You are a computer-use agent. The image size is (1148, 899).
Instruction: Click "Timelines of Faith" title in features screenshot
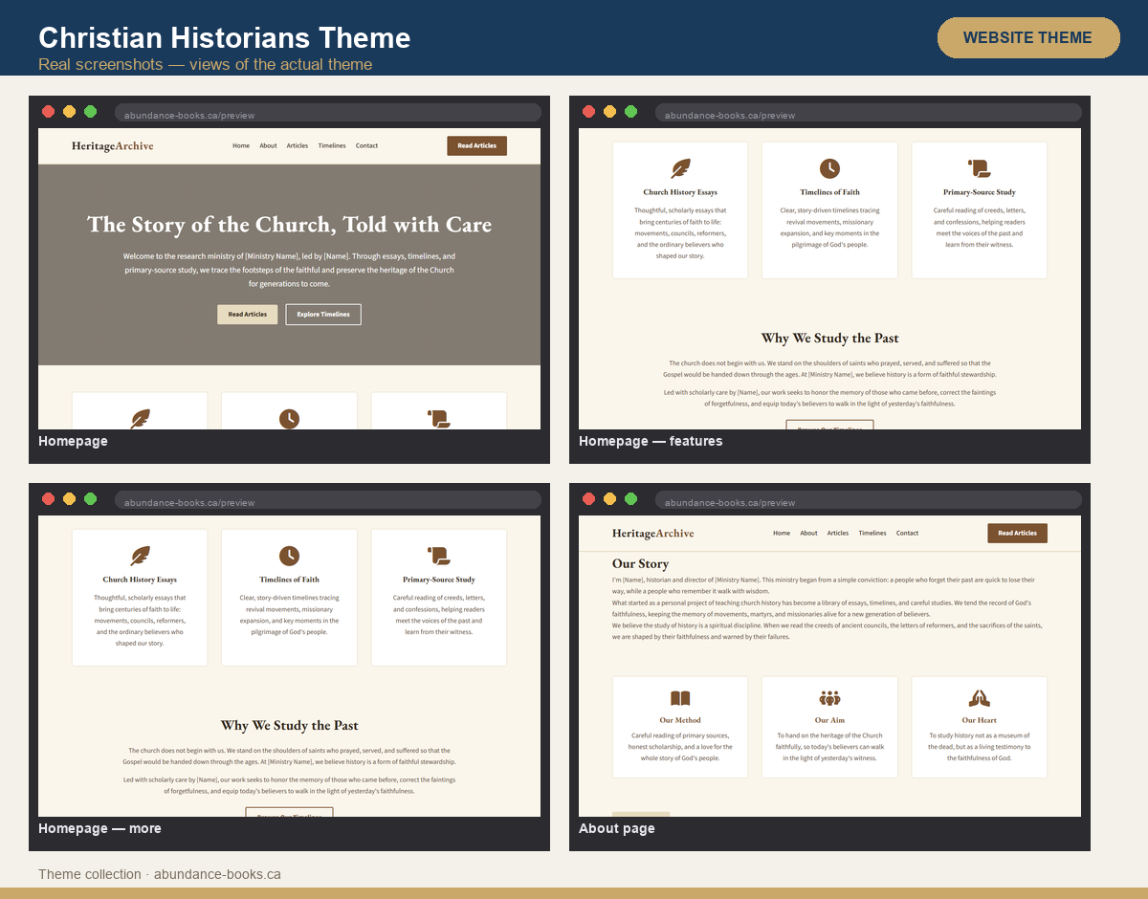pyautogui.click(x=829, y=192)
